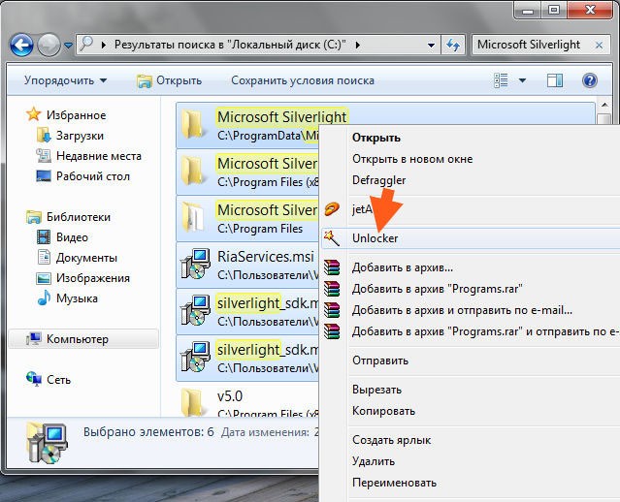Click the Сеть network icon
The image size is (620, 502).
point(34,379)
